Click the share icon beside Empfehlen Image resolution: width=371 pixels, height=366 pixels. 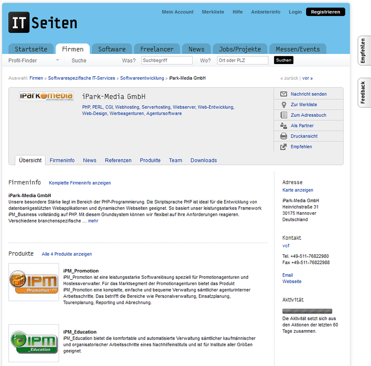tap(283, 147)
